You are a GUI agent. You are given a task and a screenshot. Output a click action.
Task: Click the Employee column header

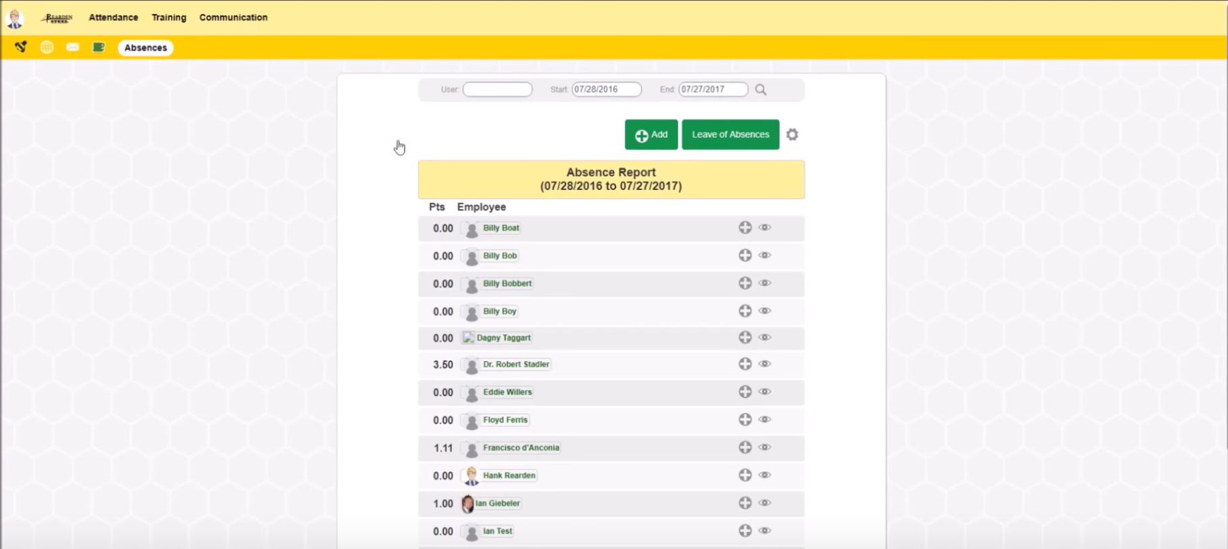coord(481,207)
